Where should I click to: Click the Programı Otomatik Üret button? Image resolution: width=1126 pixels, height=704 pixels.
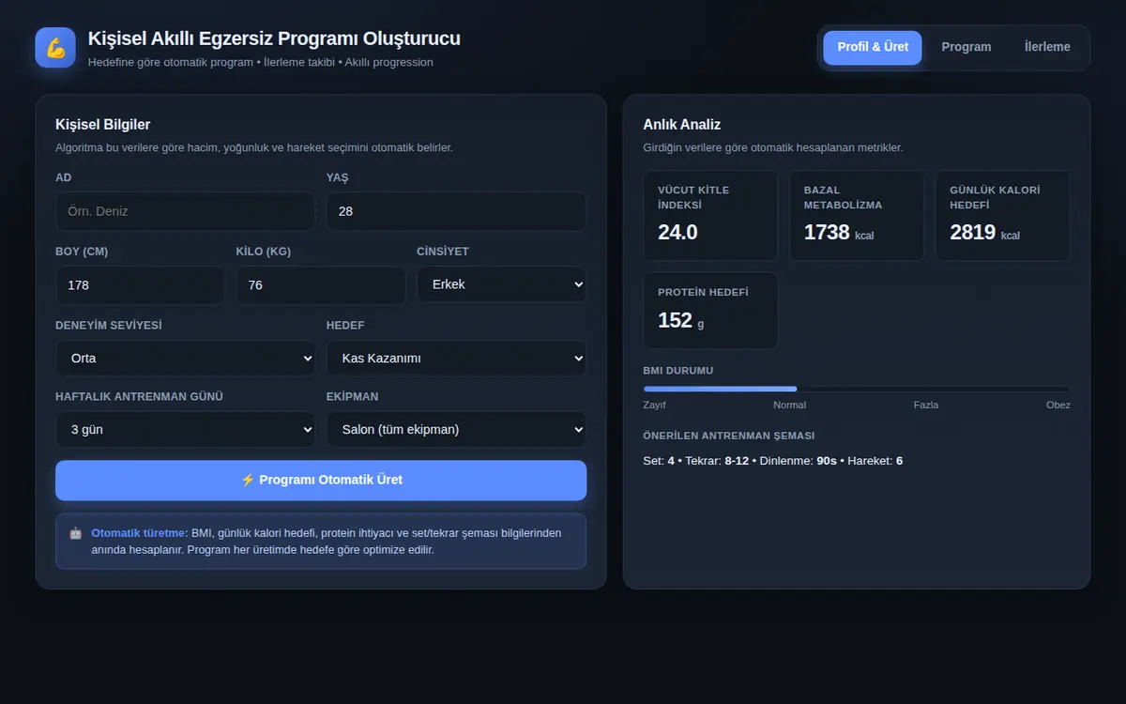pos(321,480)
